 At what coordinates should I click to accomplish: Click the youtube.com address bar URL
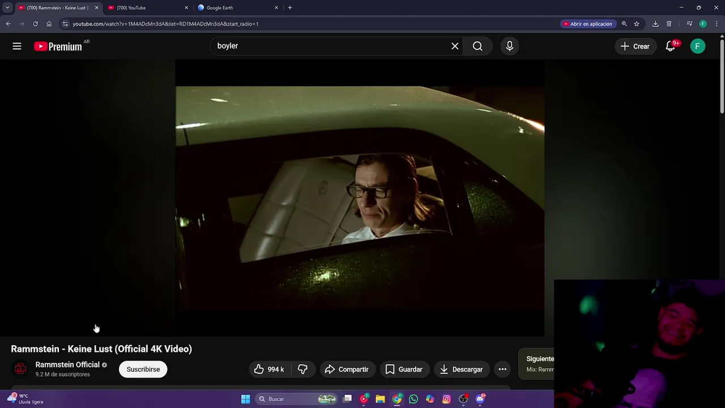pyautogui.click(x=165, y=24)
